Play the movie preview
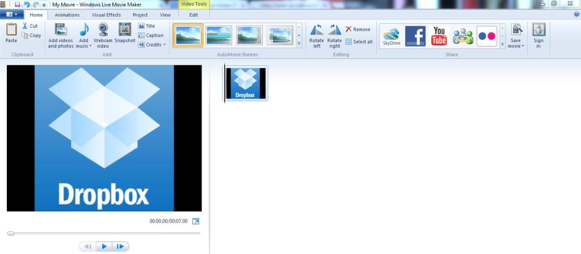Viewport: 581px width, 254px height. (104, 246)
